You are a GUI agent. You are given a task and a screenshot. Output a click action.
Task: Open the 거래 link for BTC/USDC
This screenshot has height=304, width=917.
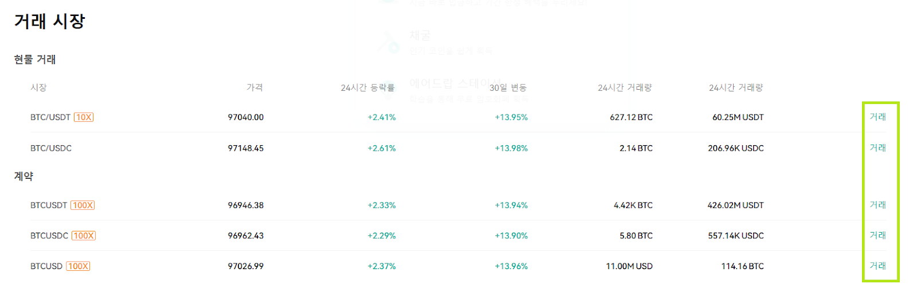(877, 147)
